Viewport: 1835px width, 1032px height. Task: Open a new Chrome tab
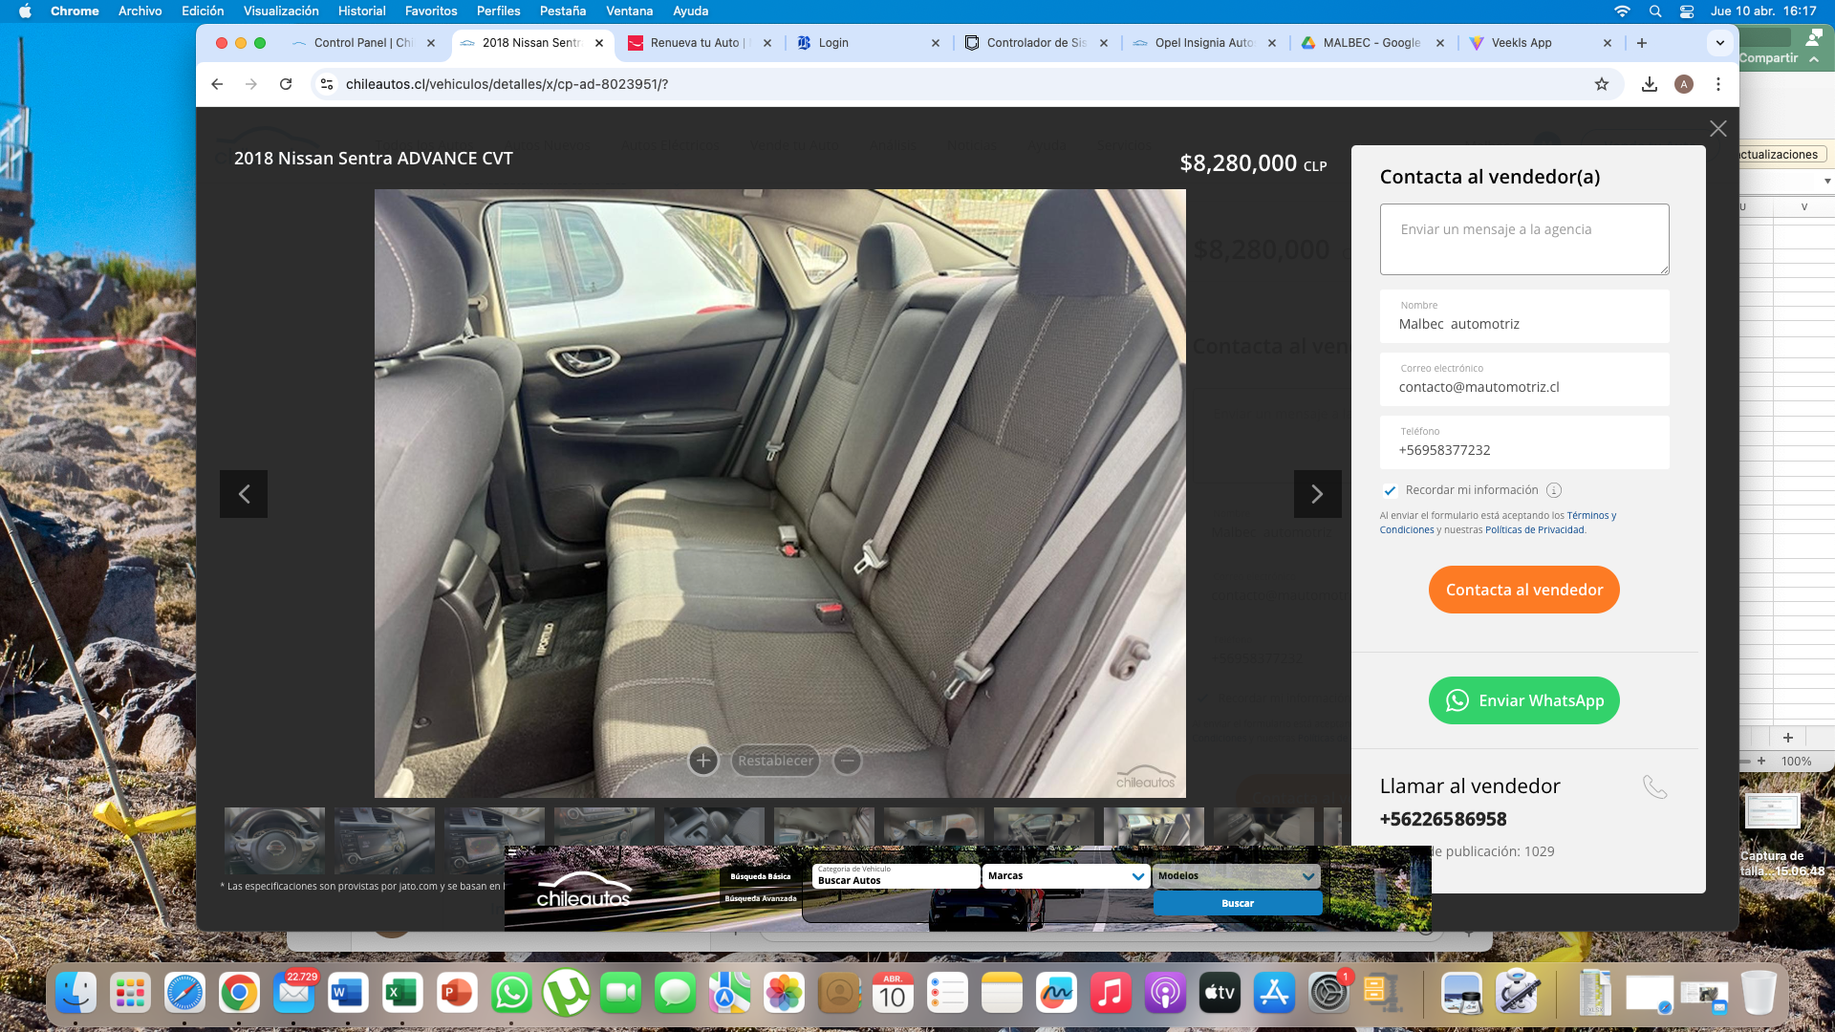1642,43
